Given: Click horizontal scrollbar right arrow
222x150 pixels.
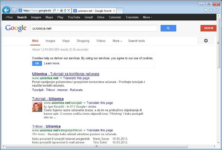Looking at the screenshot, I should pos(215,146).
